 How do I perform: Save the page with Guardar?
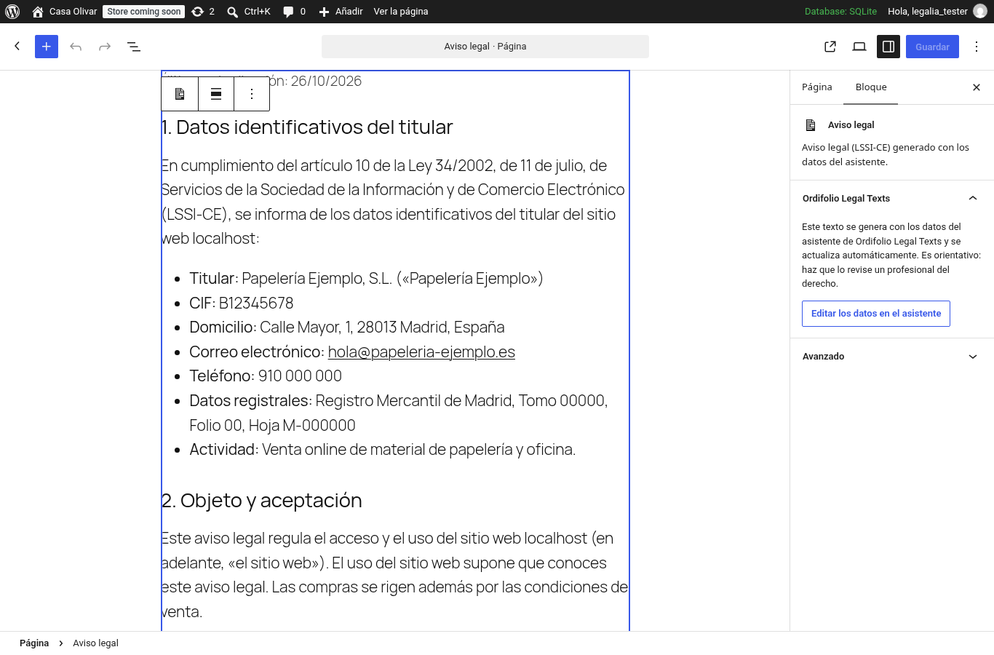(x=932, y=47)
